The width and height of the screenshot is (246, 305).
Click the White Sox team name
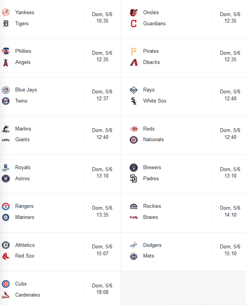coord(155,101)
